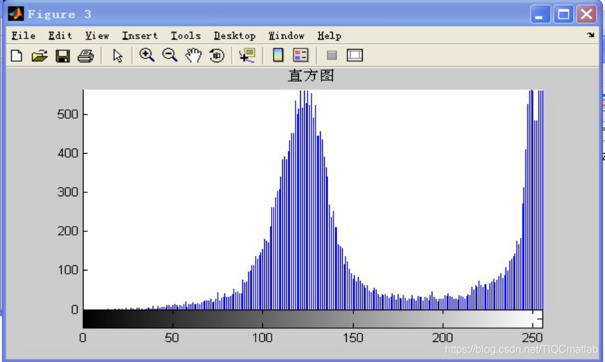The width and height of the screenshot is (605, 362).
Task: Click the Show Plot Tools icon
Action: 355,55
